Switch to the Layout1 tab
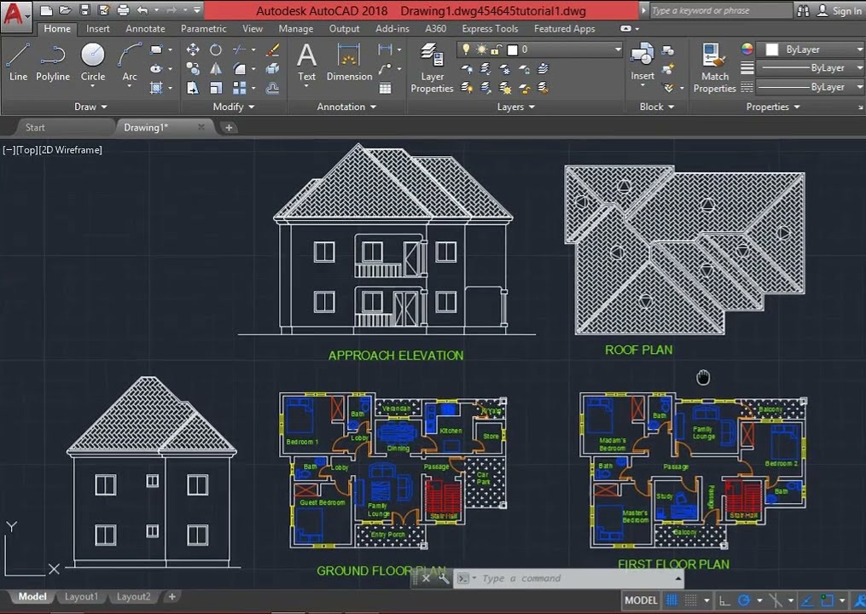The height and width of the screenshot is (614, 866). point(81,597)
